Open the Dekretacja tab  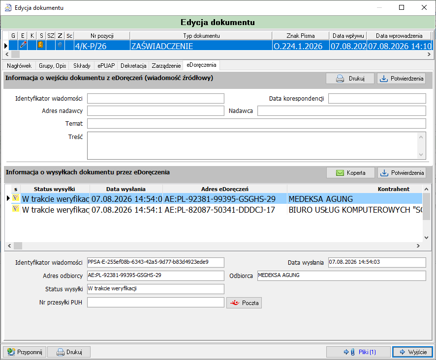tap(133, 66)
